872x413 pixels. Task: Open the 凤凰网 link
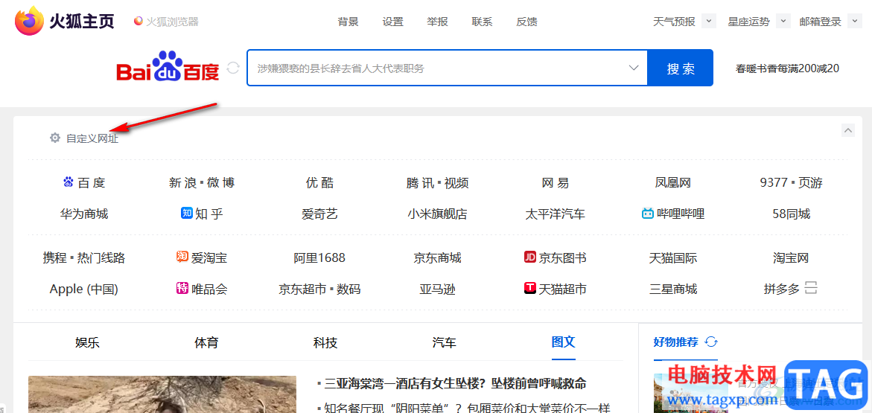click(673, 182)
